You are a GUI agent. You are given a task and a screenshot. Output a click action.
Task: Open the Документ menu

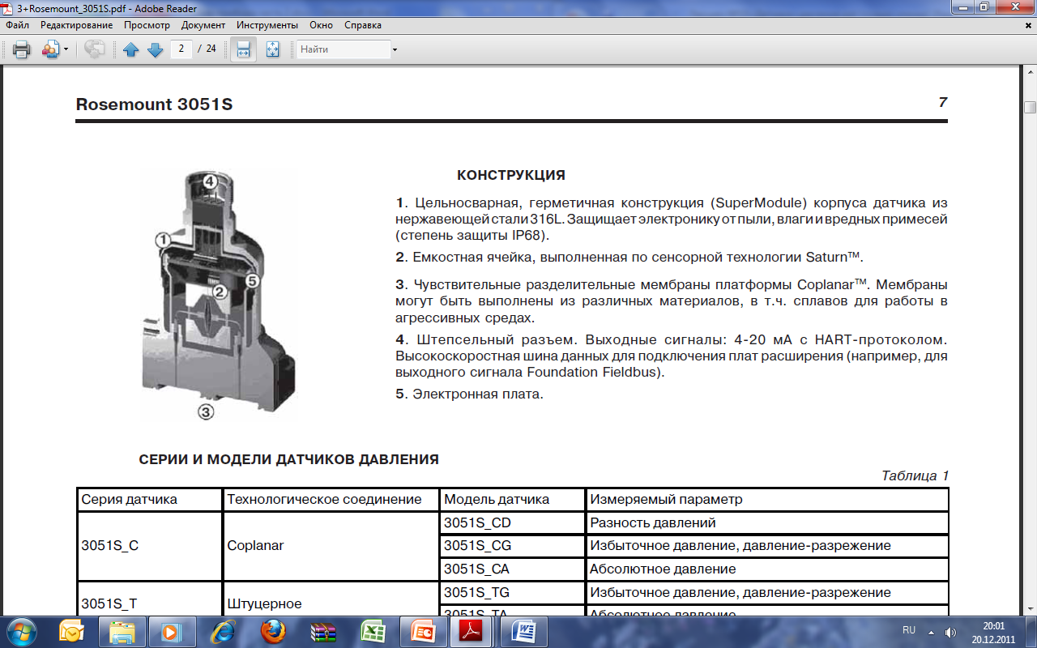coord(203,25)
